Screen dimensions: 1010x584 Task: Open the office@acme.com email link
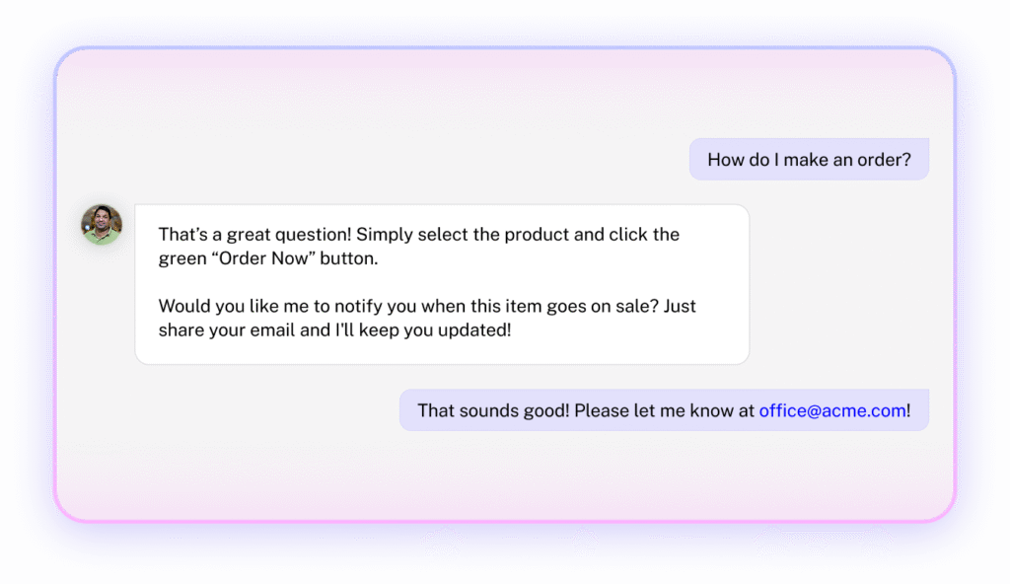(x=831, y=410)
